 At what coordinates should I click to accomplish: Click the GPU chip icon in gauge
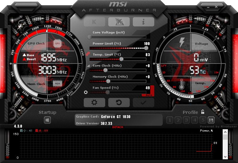[x=57, y=44]
